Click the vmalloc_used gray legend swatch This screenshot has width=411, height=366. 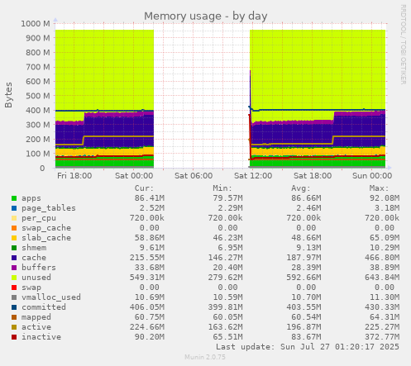click(x=14, y=297)
